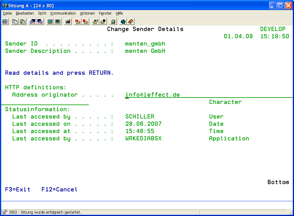This screenshot has width=294, height=216.
Task: Click the Paste clipboard toolbar icon
Action: click(22, 22)
